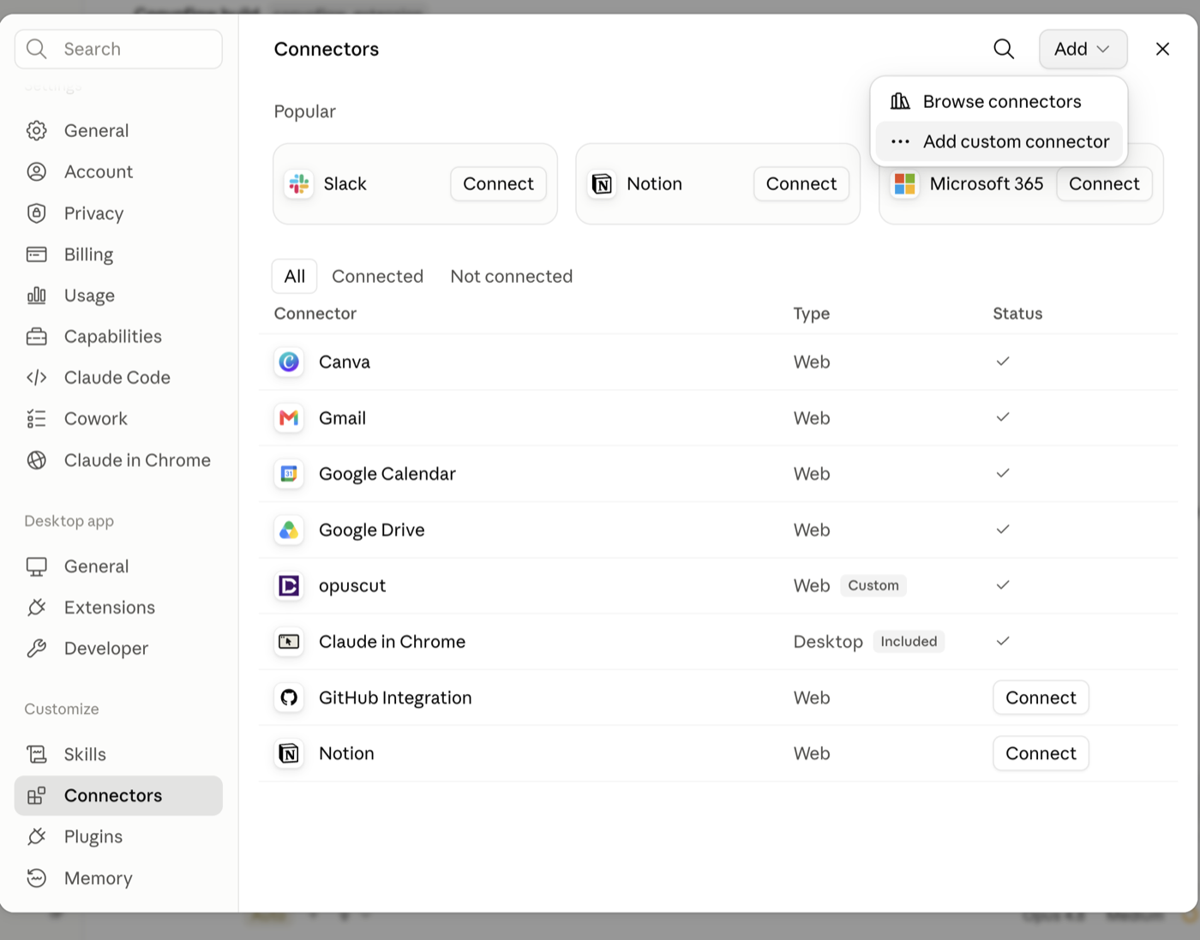Viewport: 1200px width, 940px height.
Task: Click the Extensions plug icon
Action: pyautogui.click(x=36, y=608)
